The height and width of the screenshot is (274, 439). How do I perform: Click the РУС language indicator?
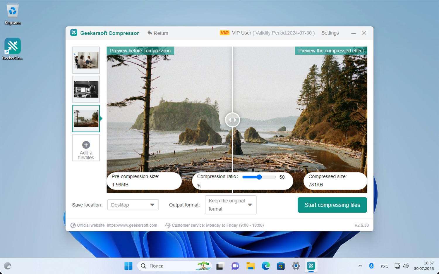click(x=384, y=266)
